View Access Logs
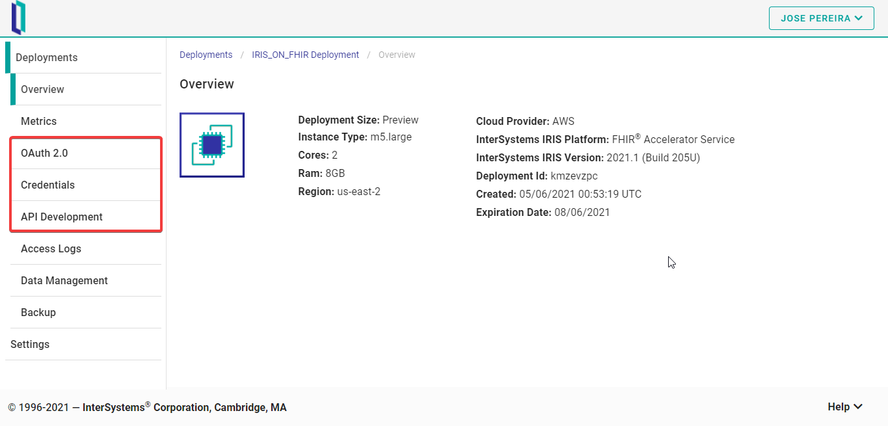The image size is (888, 426). click(x=85, y=248)
